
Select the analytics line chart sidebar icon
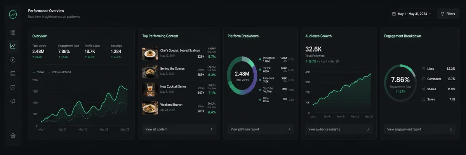tap(13, 46)
